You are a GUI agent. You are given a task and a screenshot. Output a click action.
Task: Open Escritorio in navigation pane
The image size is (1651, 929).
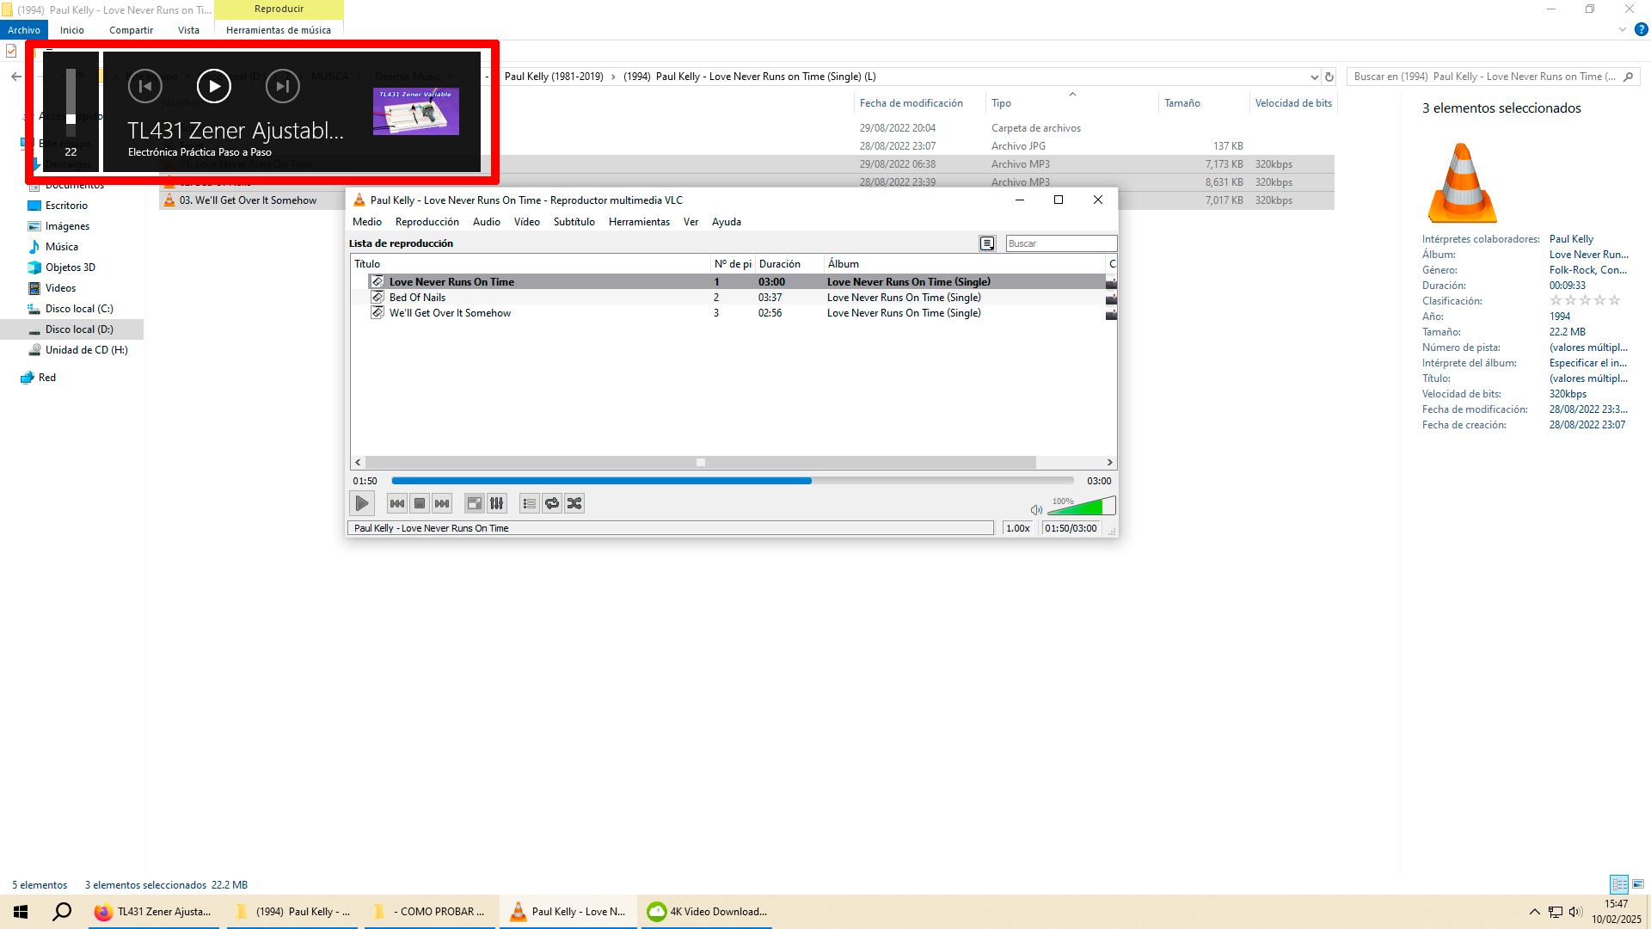tap(66, 206)
